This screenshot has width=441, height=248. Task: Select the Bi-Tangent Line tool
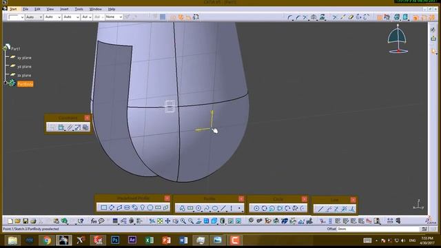point(336,209)
